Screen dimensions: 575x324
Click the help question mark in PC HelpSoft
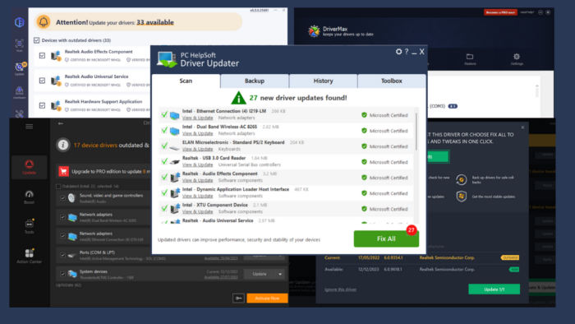pos(407,52)
